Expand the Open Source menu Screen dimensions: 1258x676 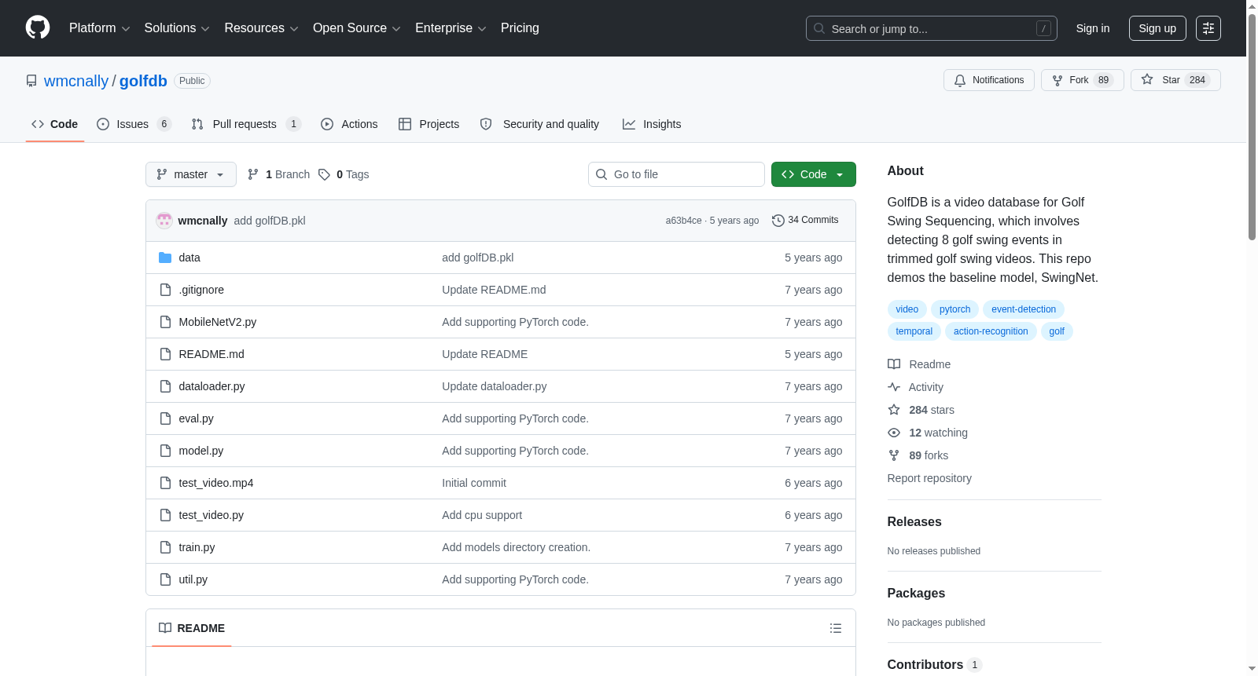[x=357, y=28]
